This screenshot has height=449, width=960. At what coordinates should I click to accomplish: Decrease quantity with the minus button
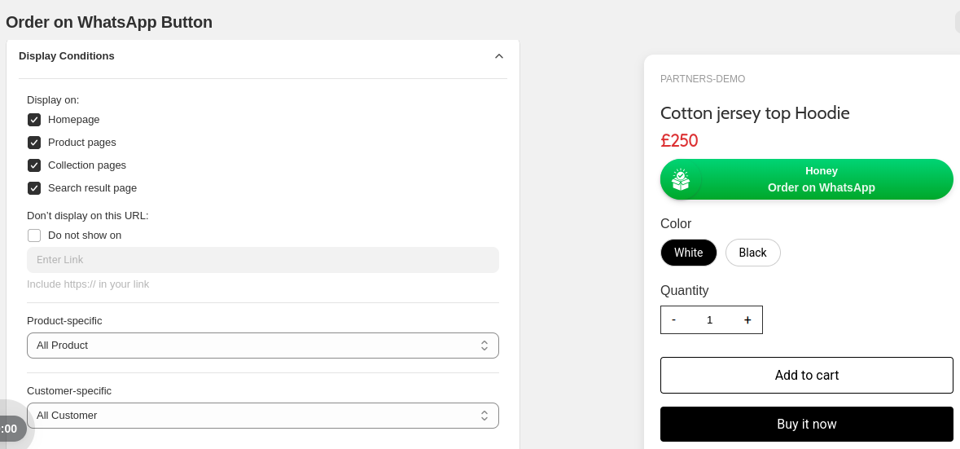673,319
